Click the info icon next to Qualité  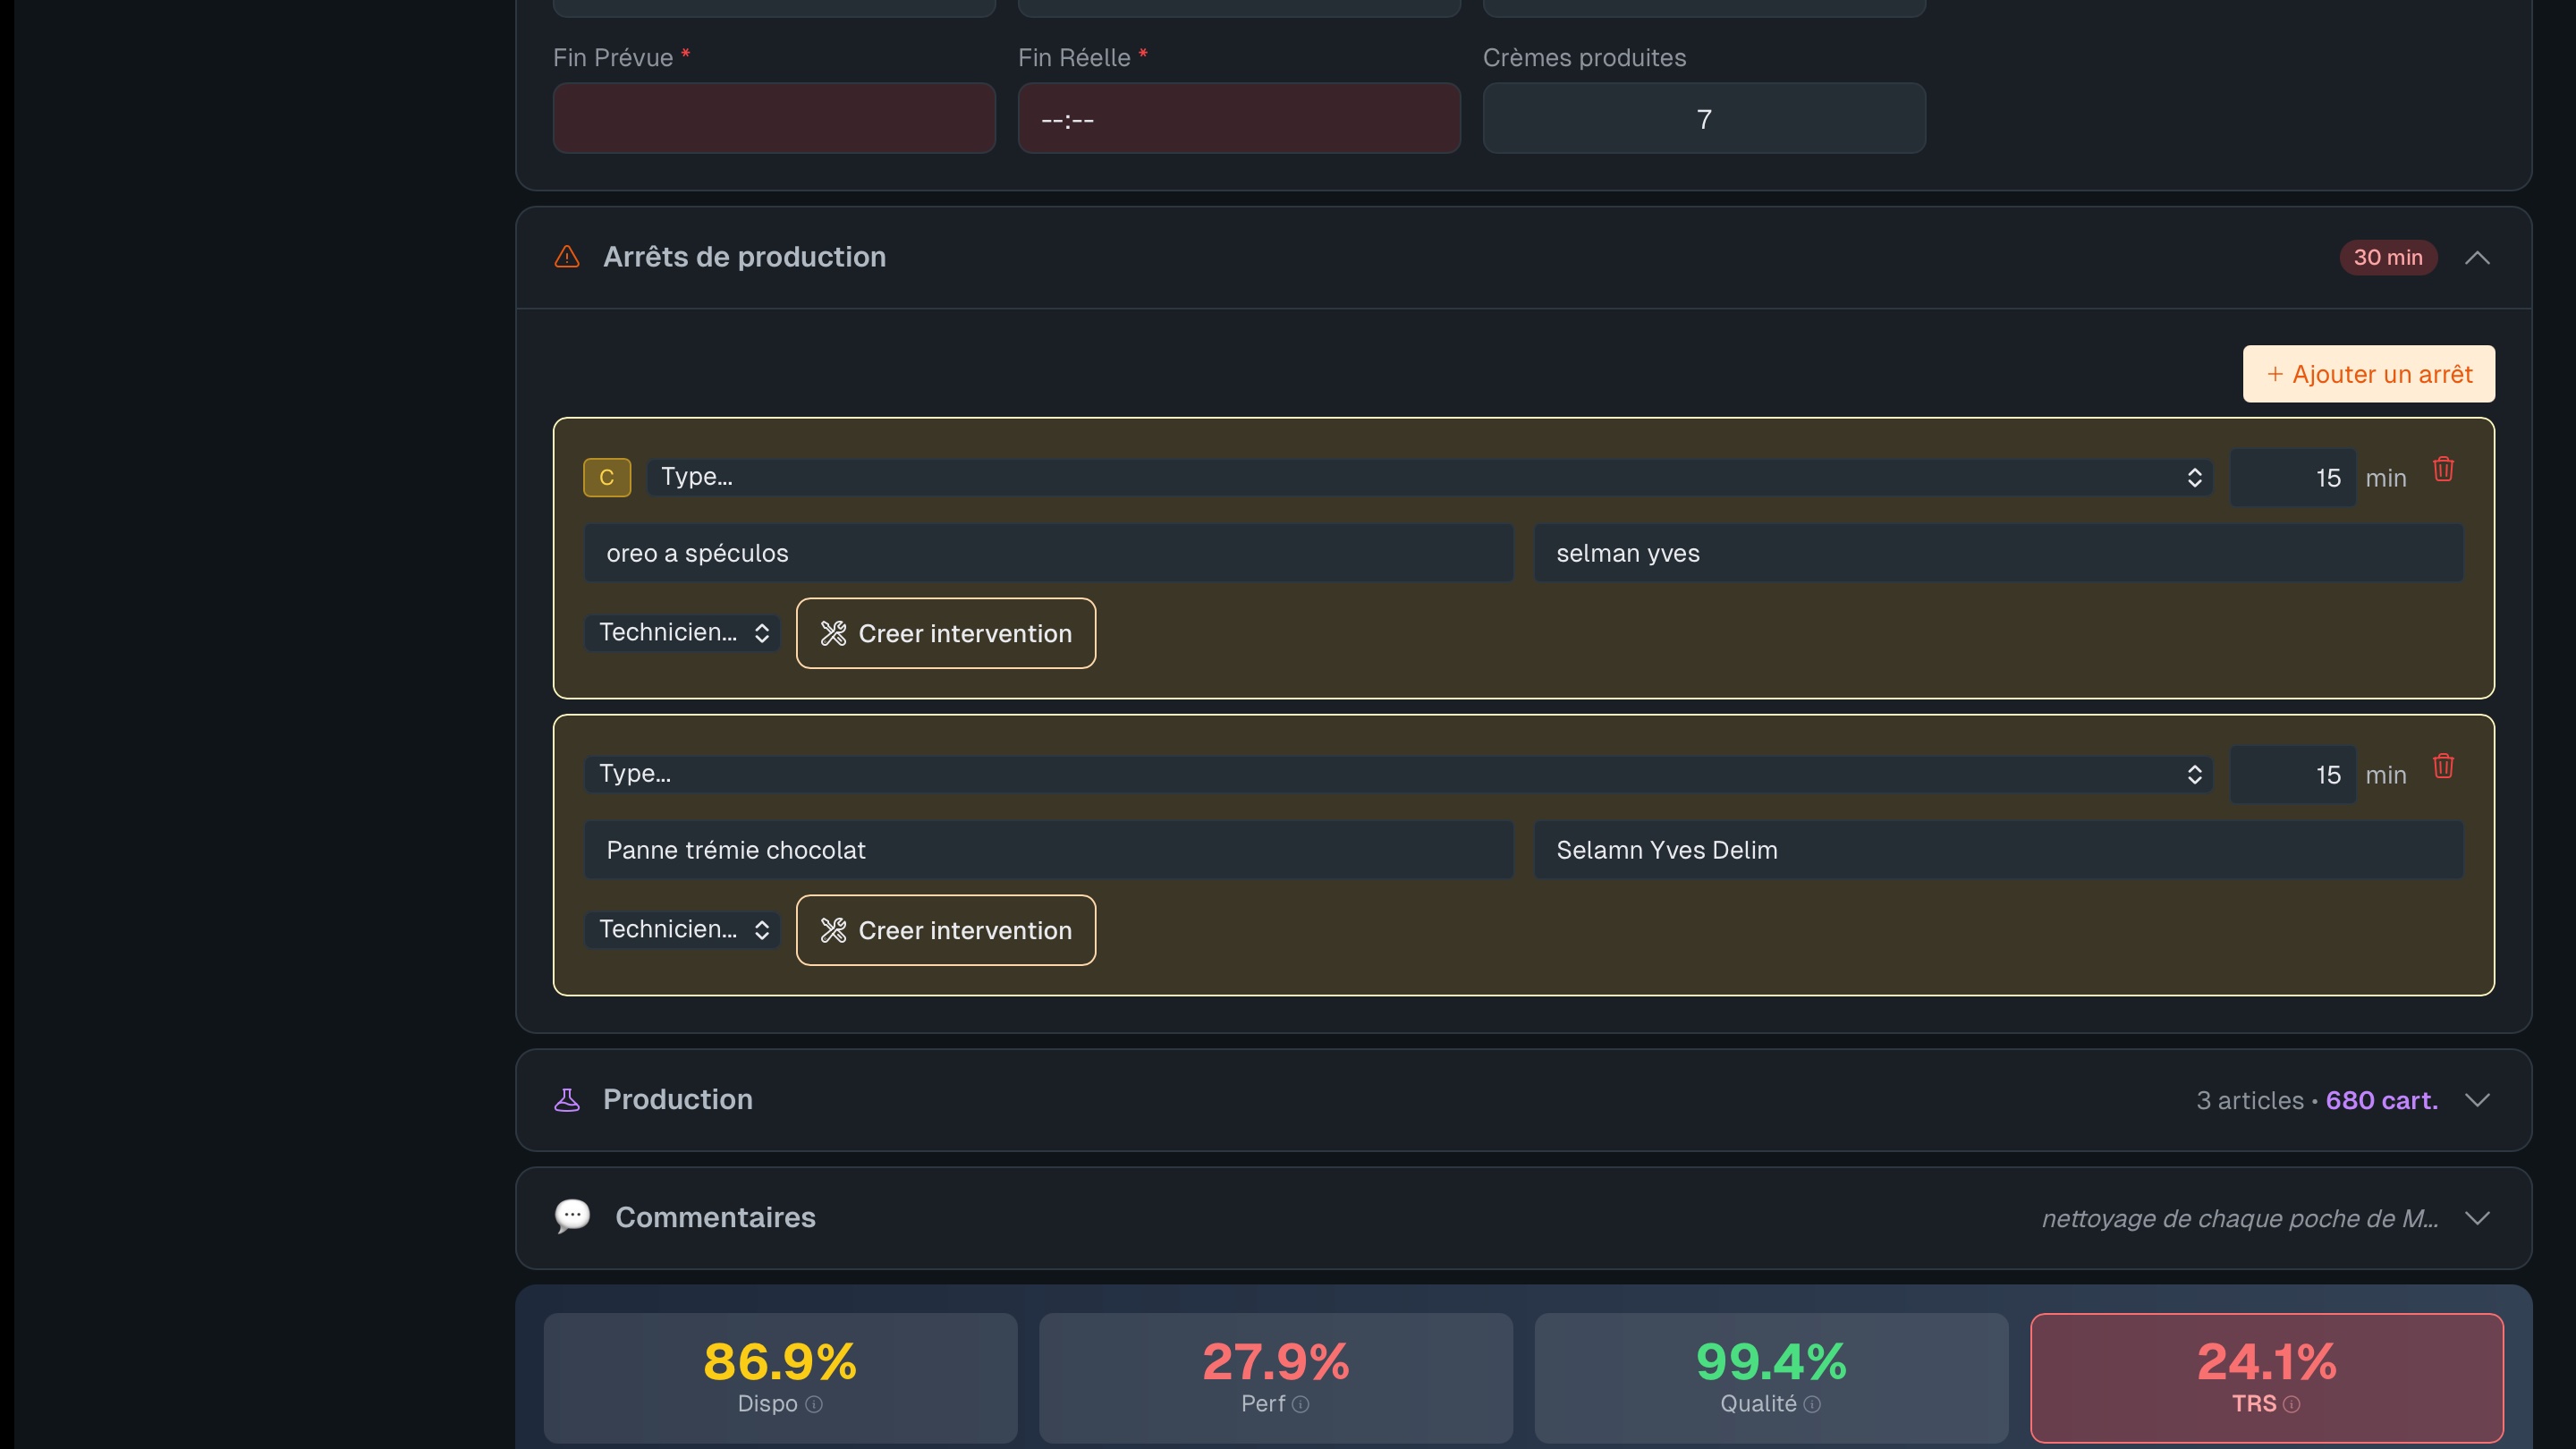point(1812,1404)
